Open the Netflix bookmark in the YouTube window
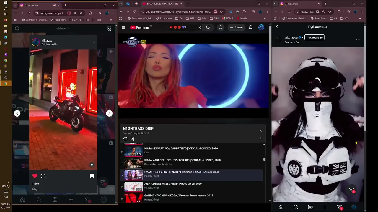Viewport: 378px width, 212px height. click(242, 18)
